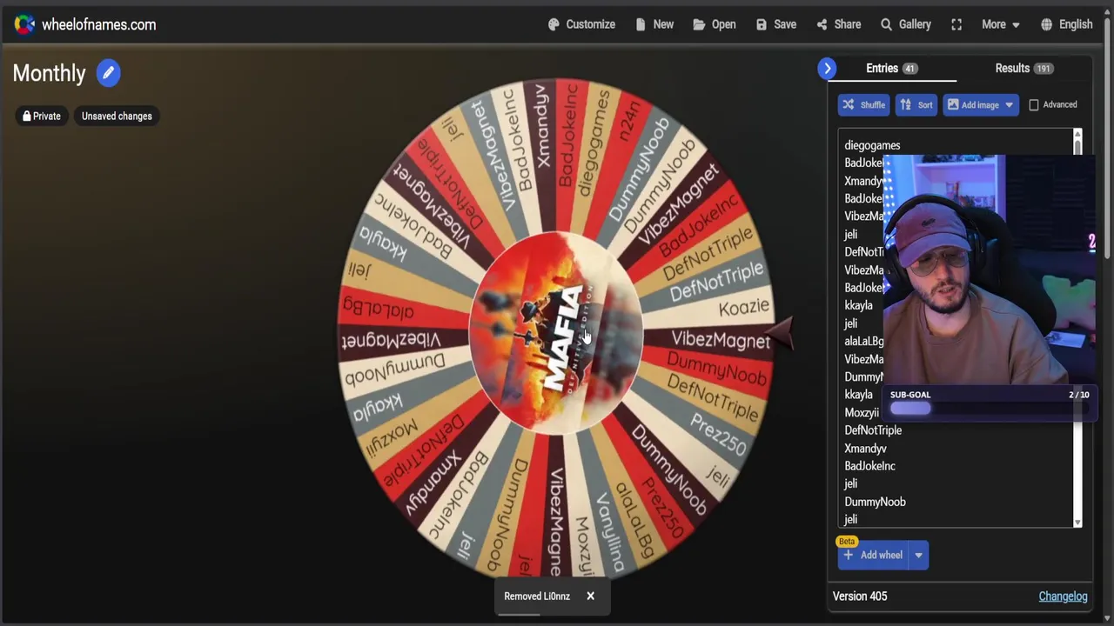1114x626 pixels.
Task: Open the Add image dropdown arrow
Action: pyautogui.click(x=1009, y=104)
